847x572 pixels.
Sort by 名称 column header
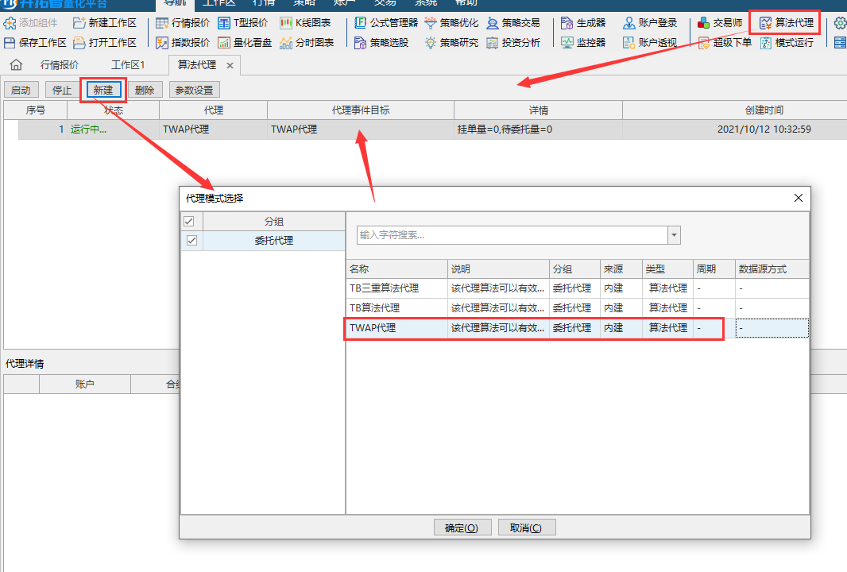(x=397, y=269)
